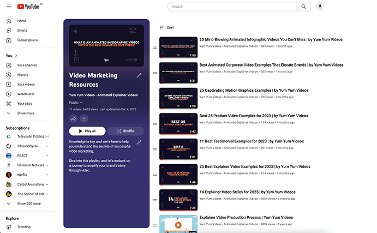377x233 pixels.
Task: Expand the You section chevron
Action: [16, 56]
